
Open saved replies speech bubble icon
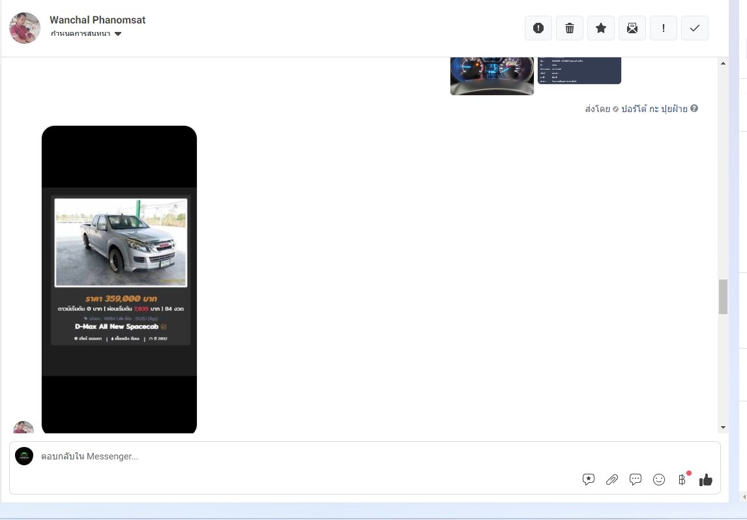click(x=636, y=480)
